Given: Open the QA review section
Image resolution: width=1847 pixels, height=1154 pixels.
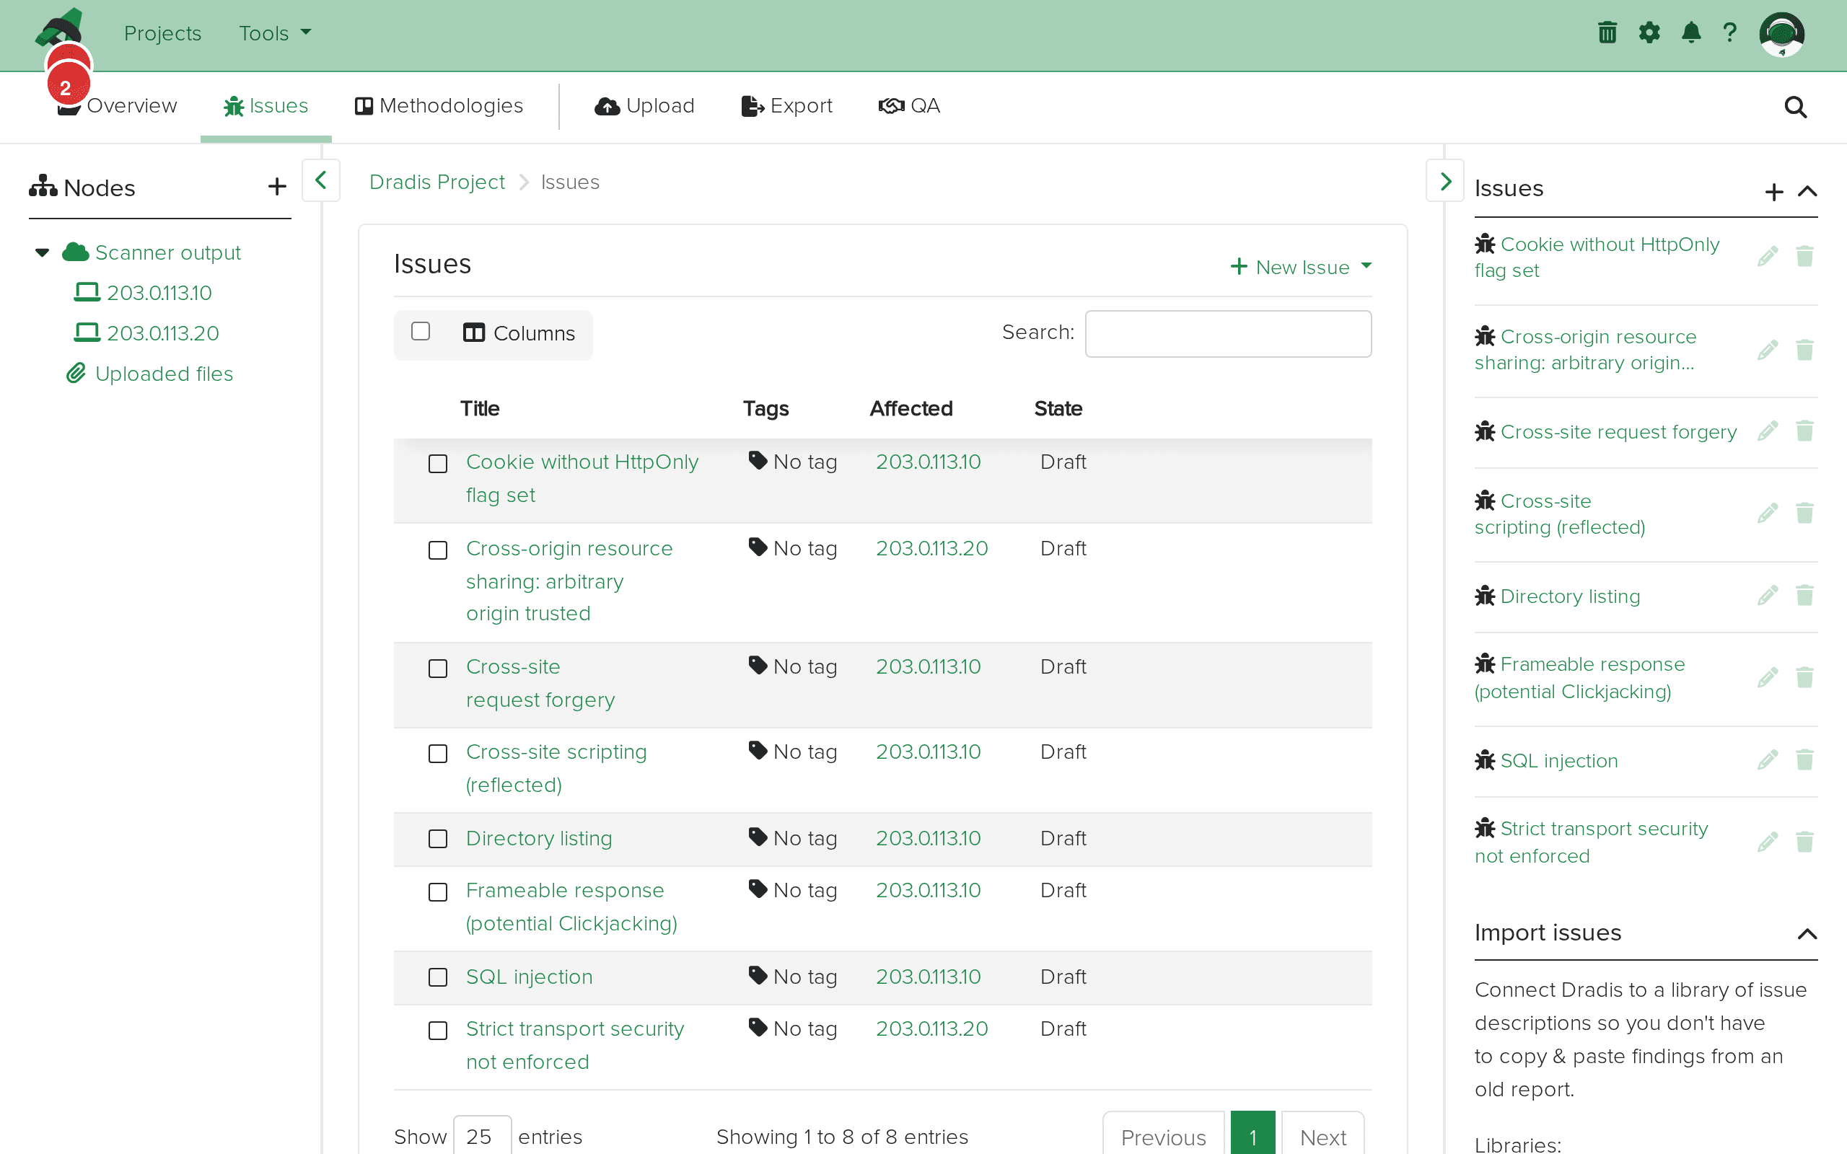Looking at the screenshot, I should click(x=910, y=106).
